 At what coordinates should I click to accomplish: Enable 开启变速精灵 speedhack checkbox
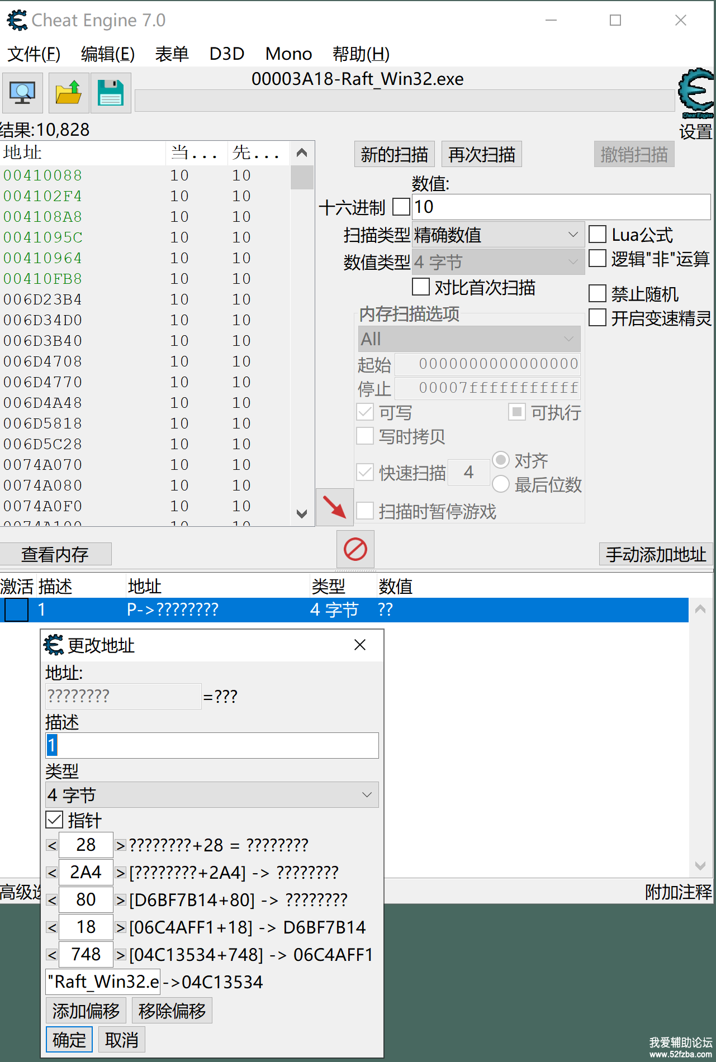tap(598, 317)
